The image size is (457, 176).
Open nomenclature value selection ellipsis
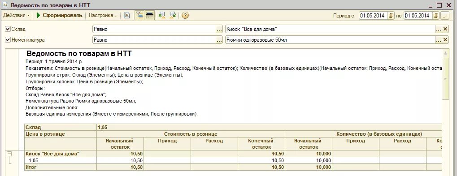pyautogui.click(x=439, y=40)
